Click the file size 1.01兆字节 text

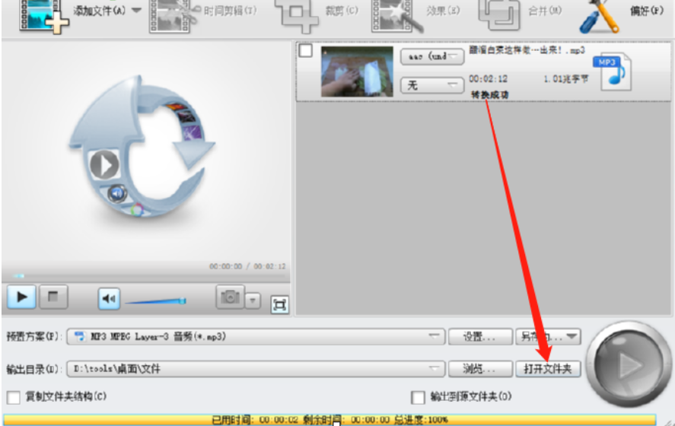tap(565, 79)
